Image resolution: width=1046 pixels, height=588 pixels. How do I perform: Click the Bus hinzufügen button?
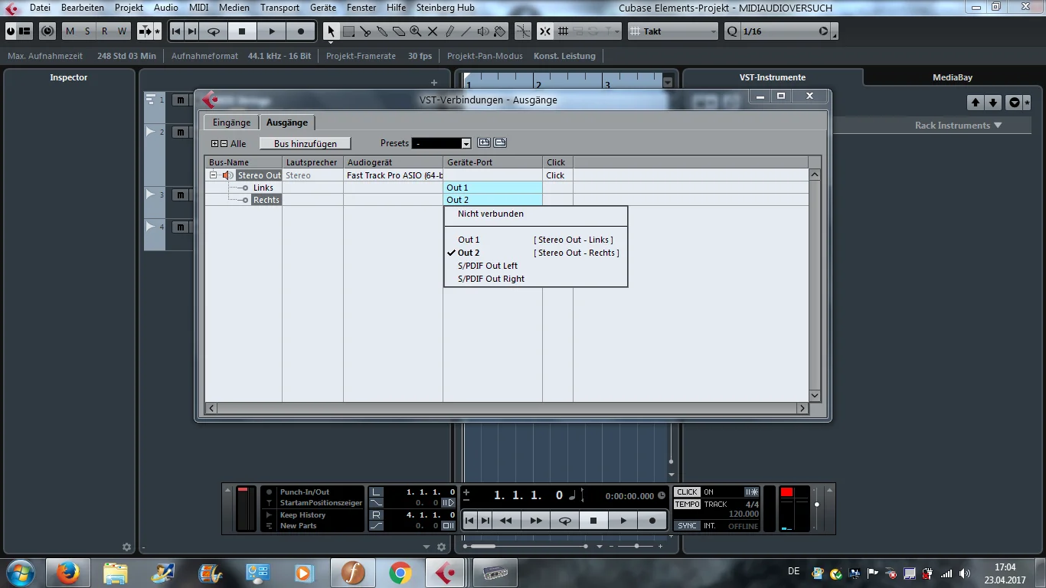306,143
